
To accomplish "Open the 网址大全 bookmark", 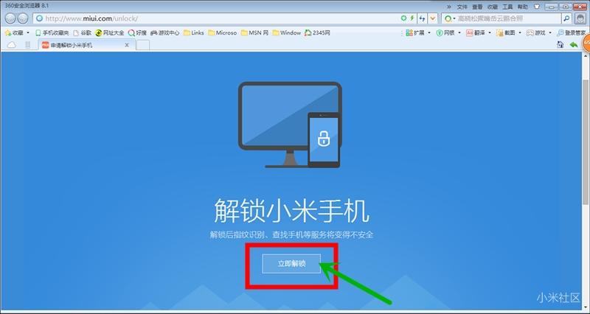I will pyautogui.click(x=109, y=33).
